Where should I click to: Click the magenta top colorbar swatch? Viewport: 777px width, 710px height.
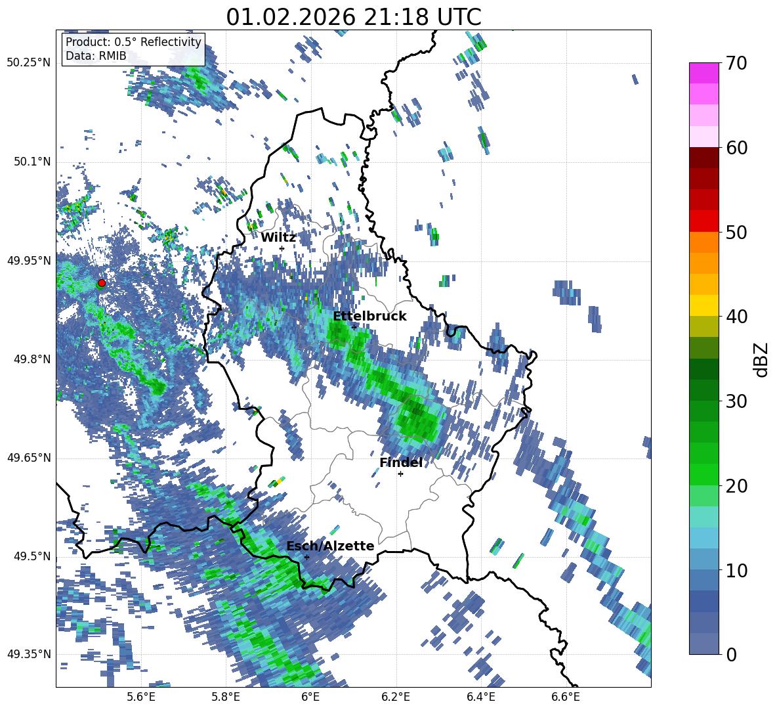pyautogui.click(x=703, y=73)
